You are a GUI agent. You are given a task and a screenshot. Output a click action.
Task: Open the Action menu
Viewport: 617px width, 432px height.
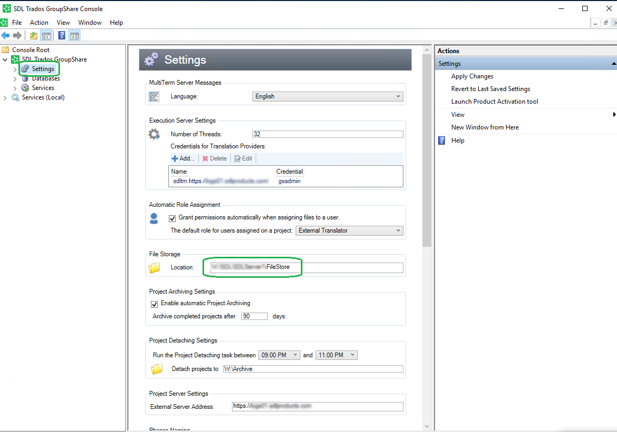[x=39, y=23]
